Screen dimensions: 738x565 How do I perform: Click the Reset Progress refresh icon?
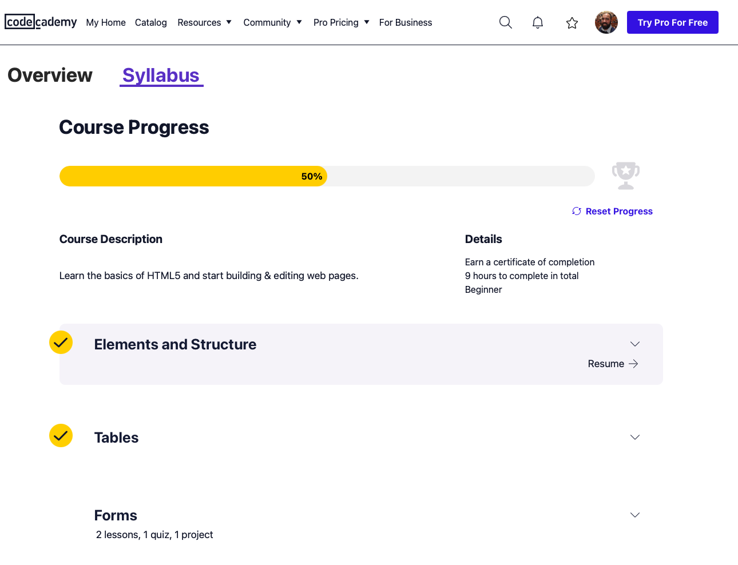click(x=577, y=211)
